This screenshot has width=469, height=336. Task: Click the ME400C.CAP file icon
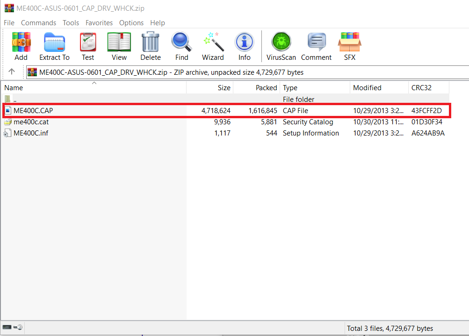pyautogui.click(x=8, y=111)
